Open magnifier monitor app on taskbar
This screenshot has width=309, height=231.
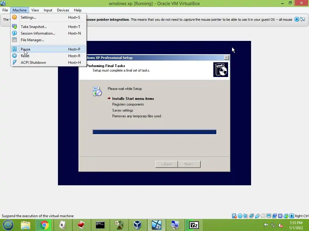(x=175, y=225)
